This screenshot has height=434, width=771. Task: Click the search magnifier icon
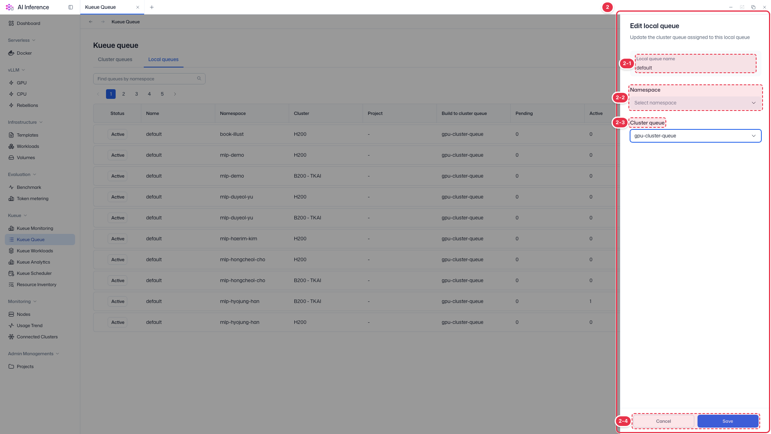point(199,78)
